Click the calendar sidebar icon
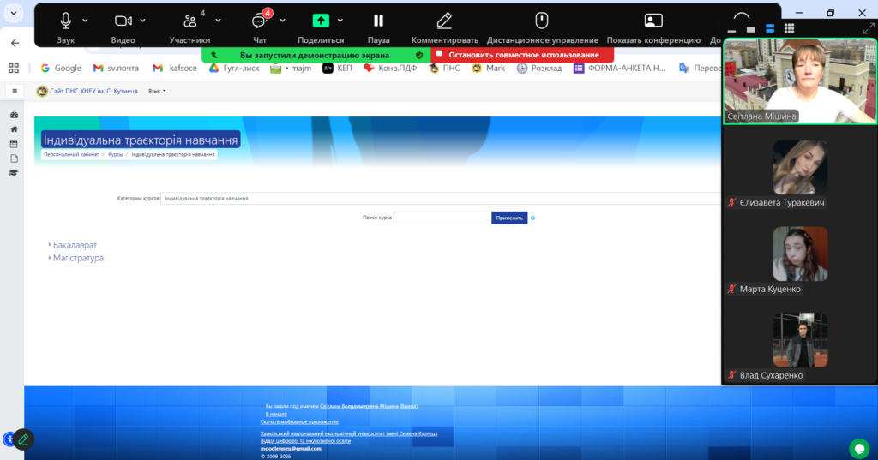The image size is (878, 460). click(x=14, y=144)
